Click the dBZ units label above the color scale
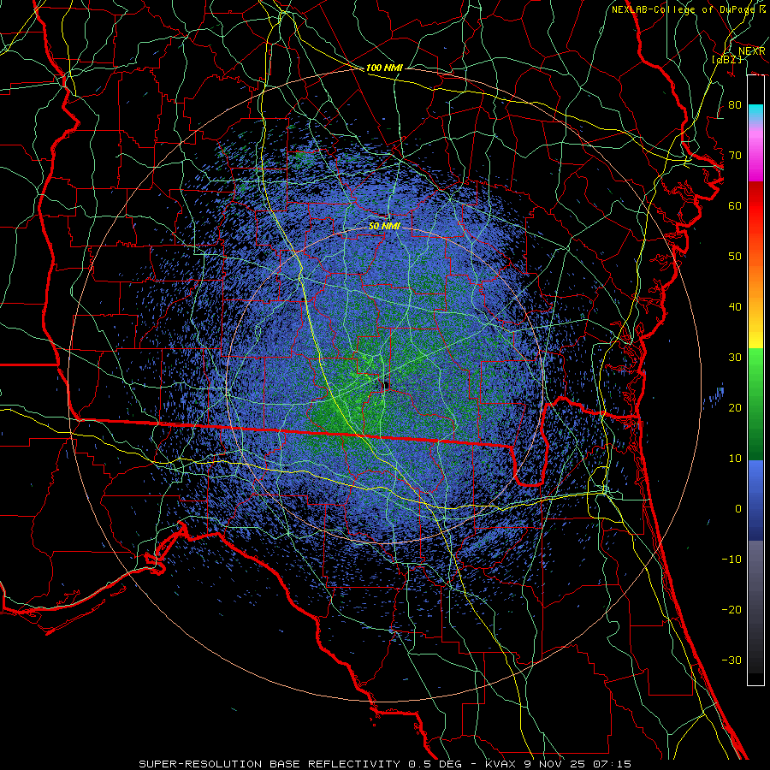770x770 pixels. [x=727, y=59]
